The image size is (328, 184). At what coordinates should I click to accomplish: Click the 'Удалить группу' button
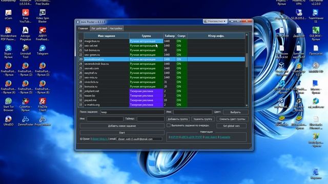click(203, 119)
